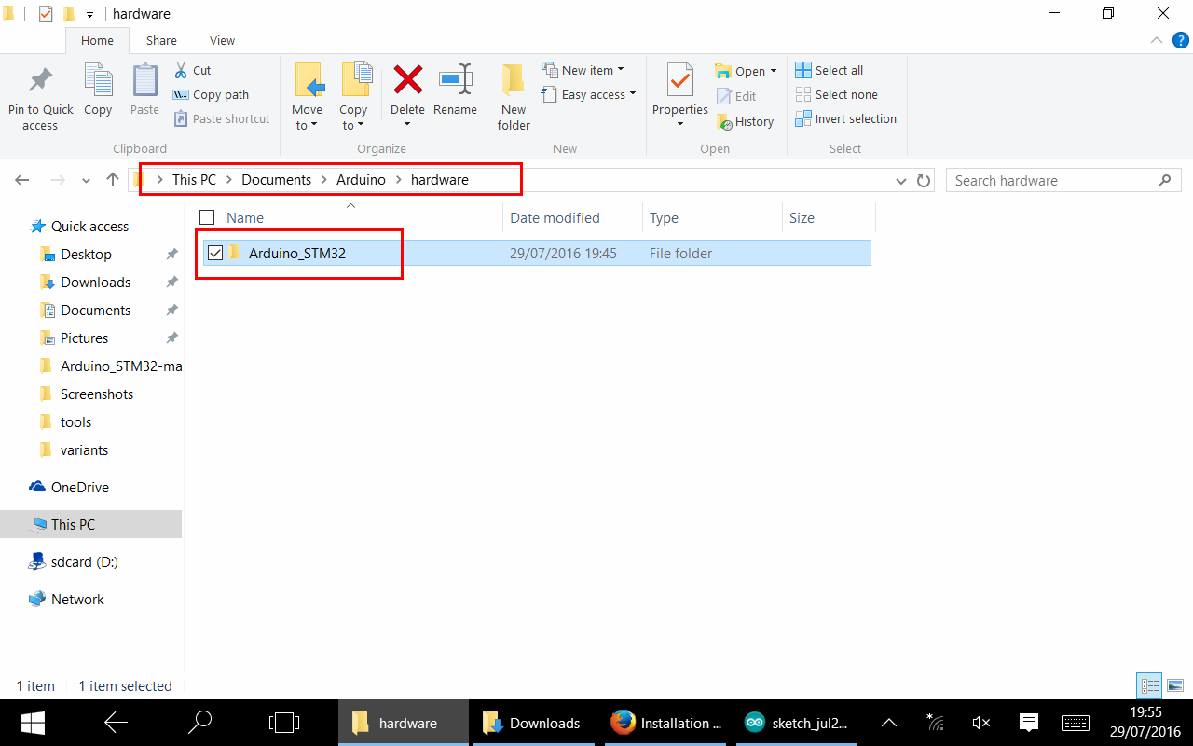Refresh the hardware folder view
1193x746 pixels.
924,181
